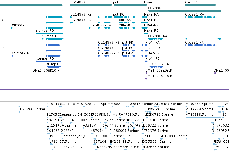Click the EK208433.5prime EST label
The width and height of the screenshot is (229, 151).
pyautogui.click(x=125, y=142)
